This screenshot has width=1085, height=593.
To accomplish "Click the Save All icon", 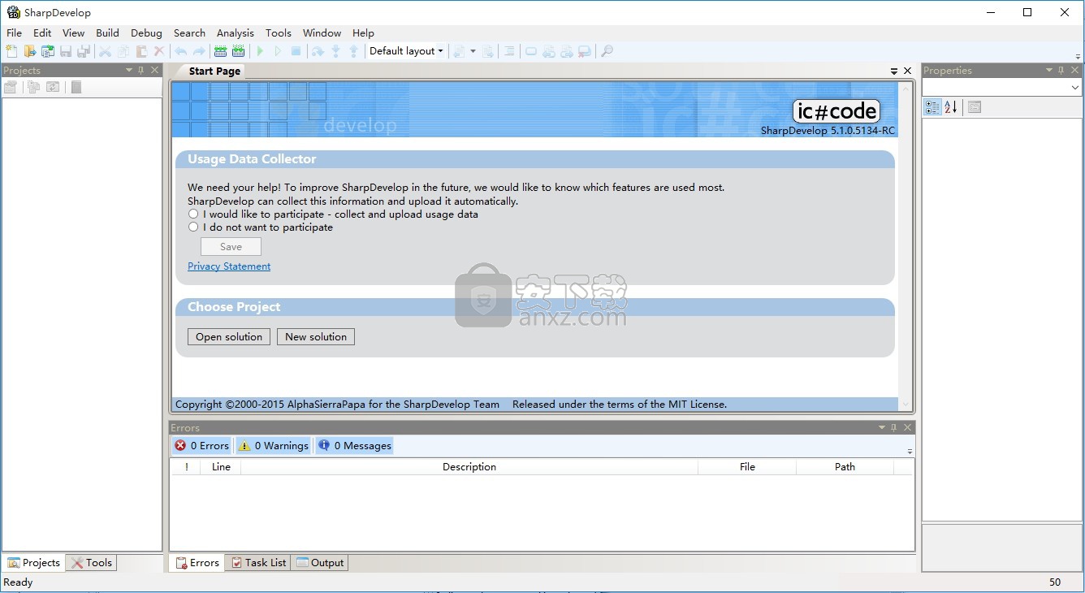I will [84, 51].
